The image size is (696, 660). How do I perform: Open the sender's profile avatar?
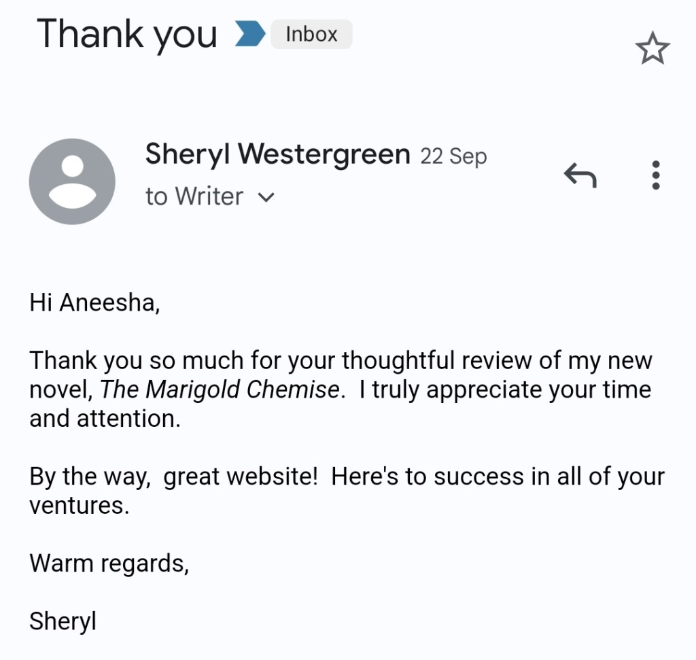coord(72,181)
